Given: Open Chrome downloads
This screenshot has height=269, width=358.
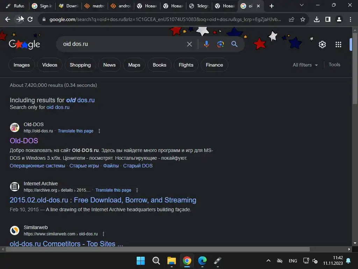Looking at the screenshot, I should click(317, 20).
